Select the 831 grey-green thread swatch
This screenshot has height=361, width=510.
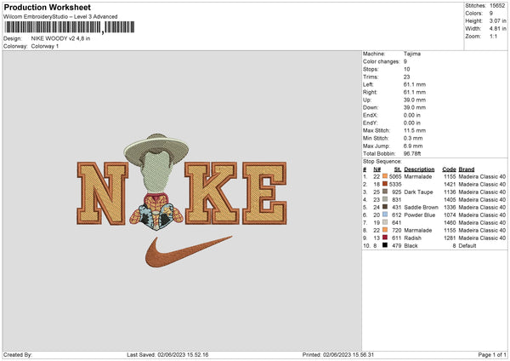[385, 199]
